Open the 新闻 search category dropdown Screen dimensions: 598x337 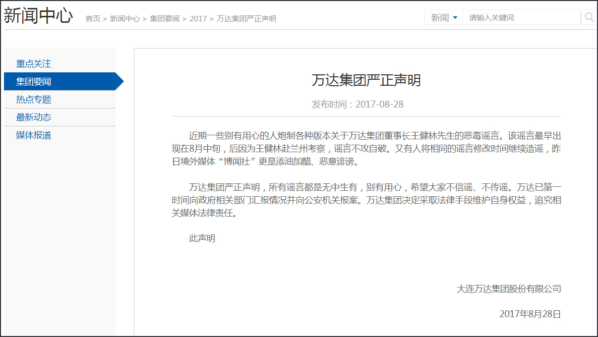[x=444, y=18]
